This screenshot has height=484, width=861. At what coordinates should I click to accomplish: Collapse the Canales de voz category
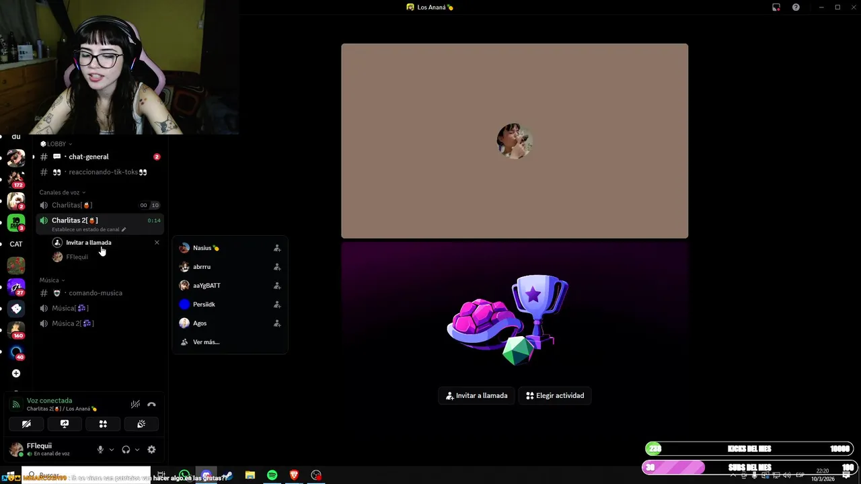[62, 192]
